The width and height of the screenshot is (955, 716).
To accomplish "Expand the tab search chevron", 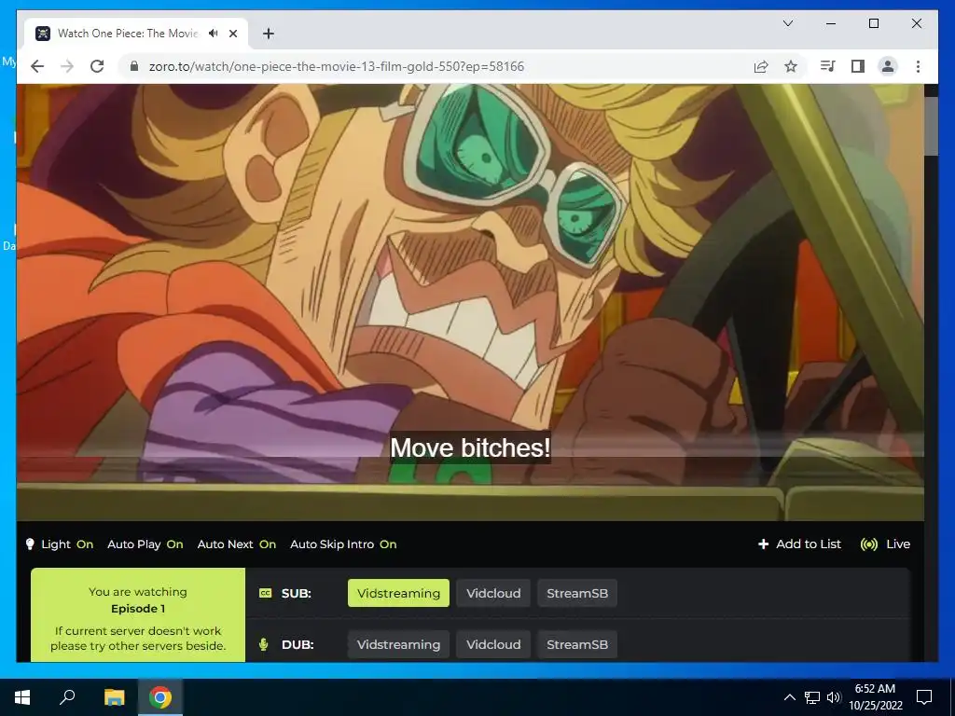I will 787,23.
